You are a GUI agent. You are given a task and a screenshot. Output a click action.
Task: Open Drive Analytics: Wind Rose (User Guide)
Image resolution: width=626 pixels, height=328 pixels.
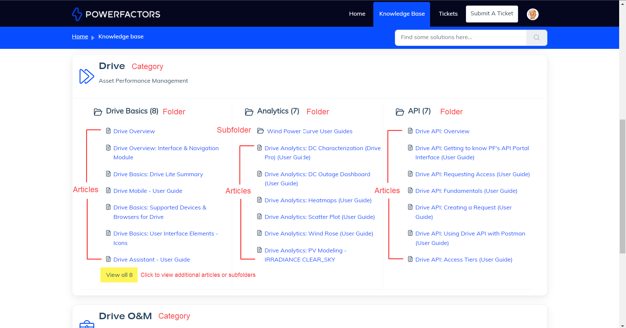[319, 234]
